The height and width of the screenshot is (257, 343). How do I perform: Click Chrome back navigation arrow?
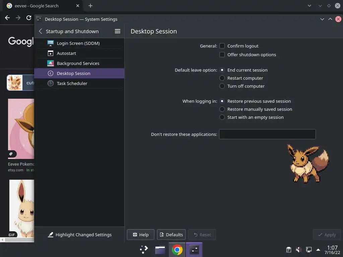[7, 18]
